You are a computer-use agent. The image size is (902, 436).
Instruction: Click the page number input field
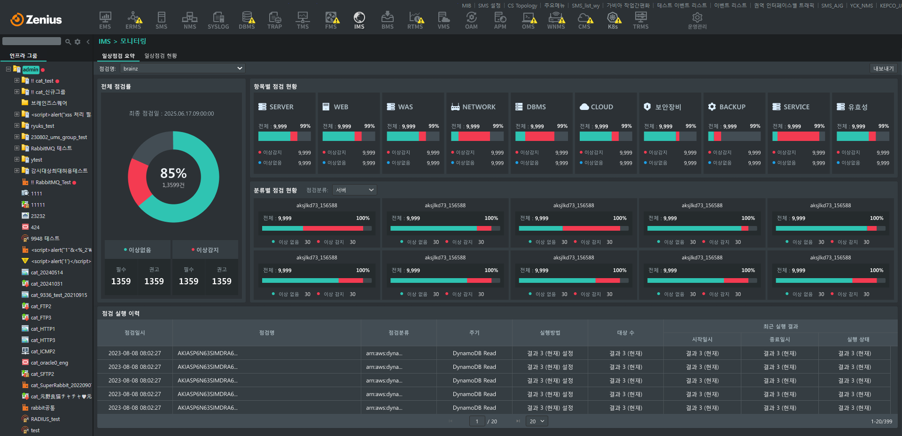(x=477, y=421)
